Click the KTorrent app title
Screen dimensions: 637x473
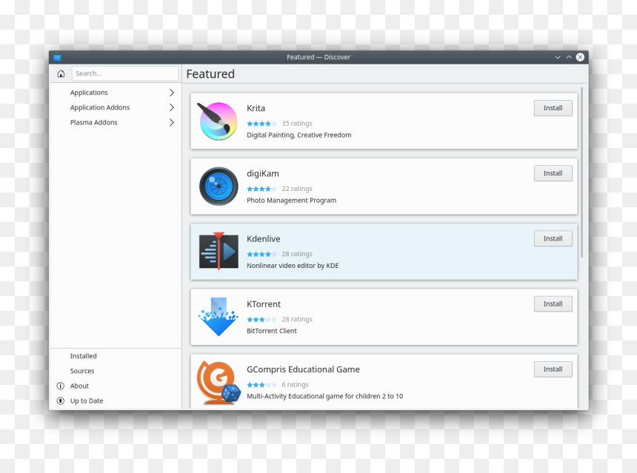pyautogui.click(x=264, y=304)
